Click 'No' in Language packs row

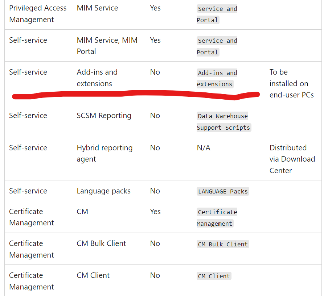pos(155,191)
